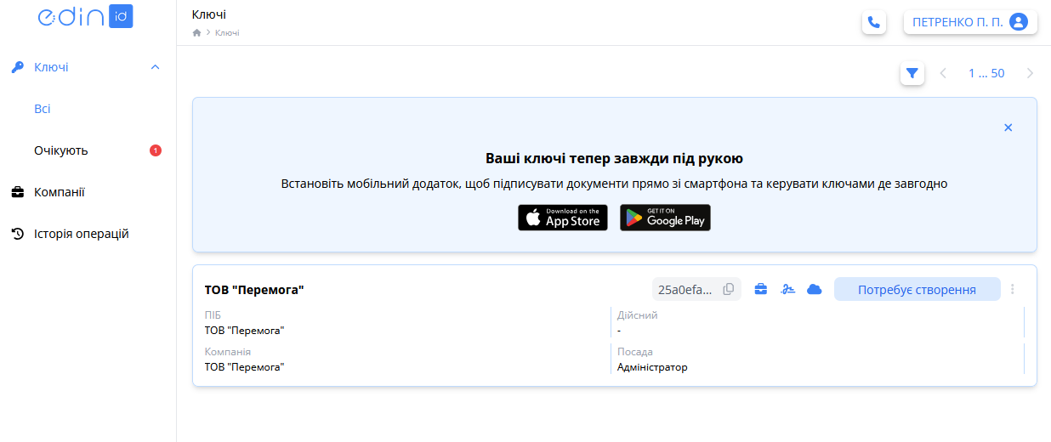Click the 25a0efa... key identifier chip
1051x442 pixels.
[x=696, y=289]
